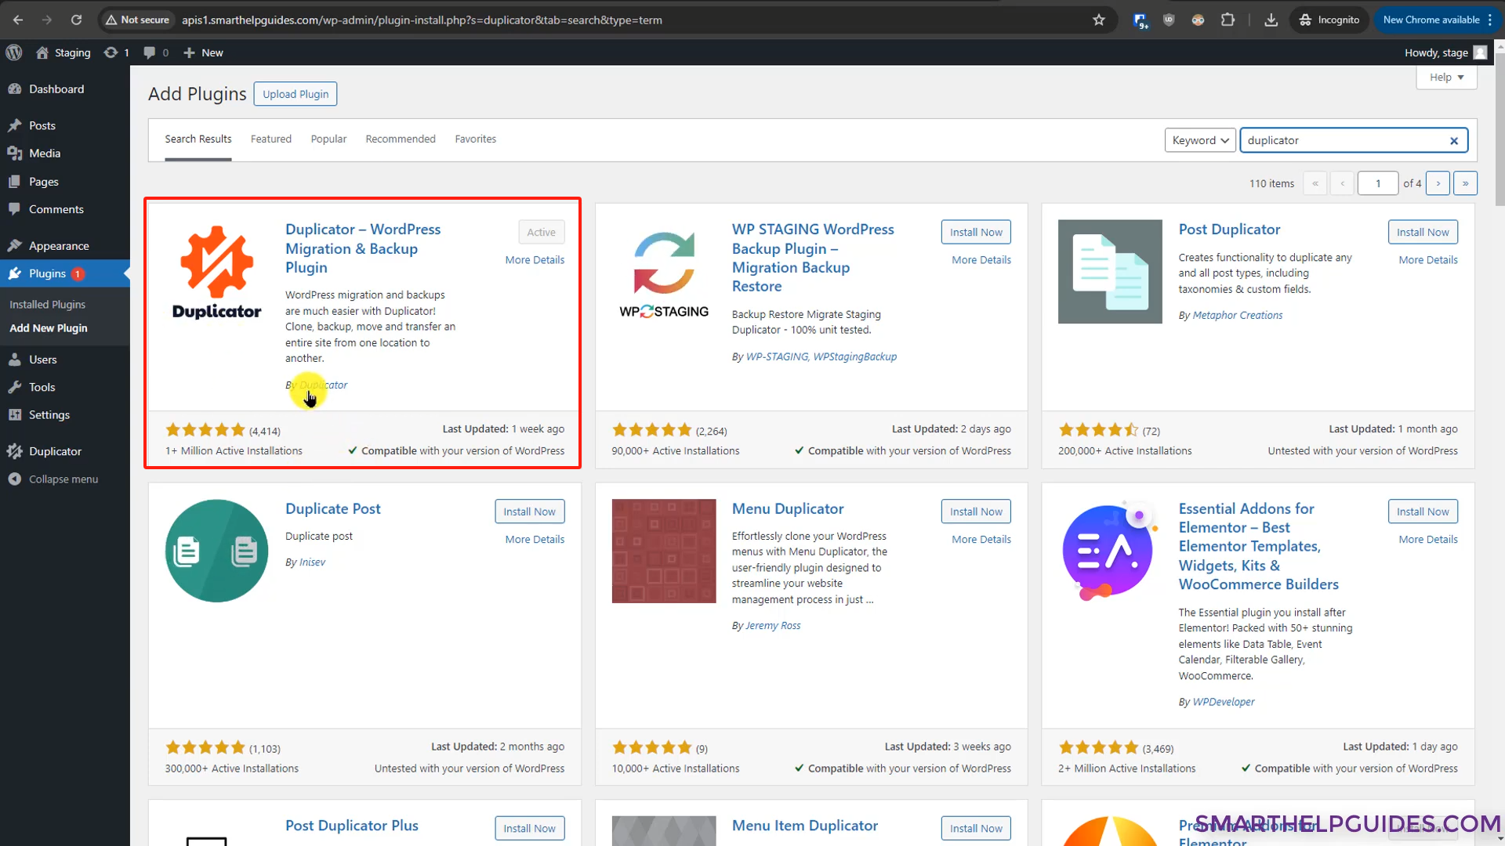Screen dimensions: 1505x846
Task: Expand the Help dropdown
Action: [1446, 77]
